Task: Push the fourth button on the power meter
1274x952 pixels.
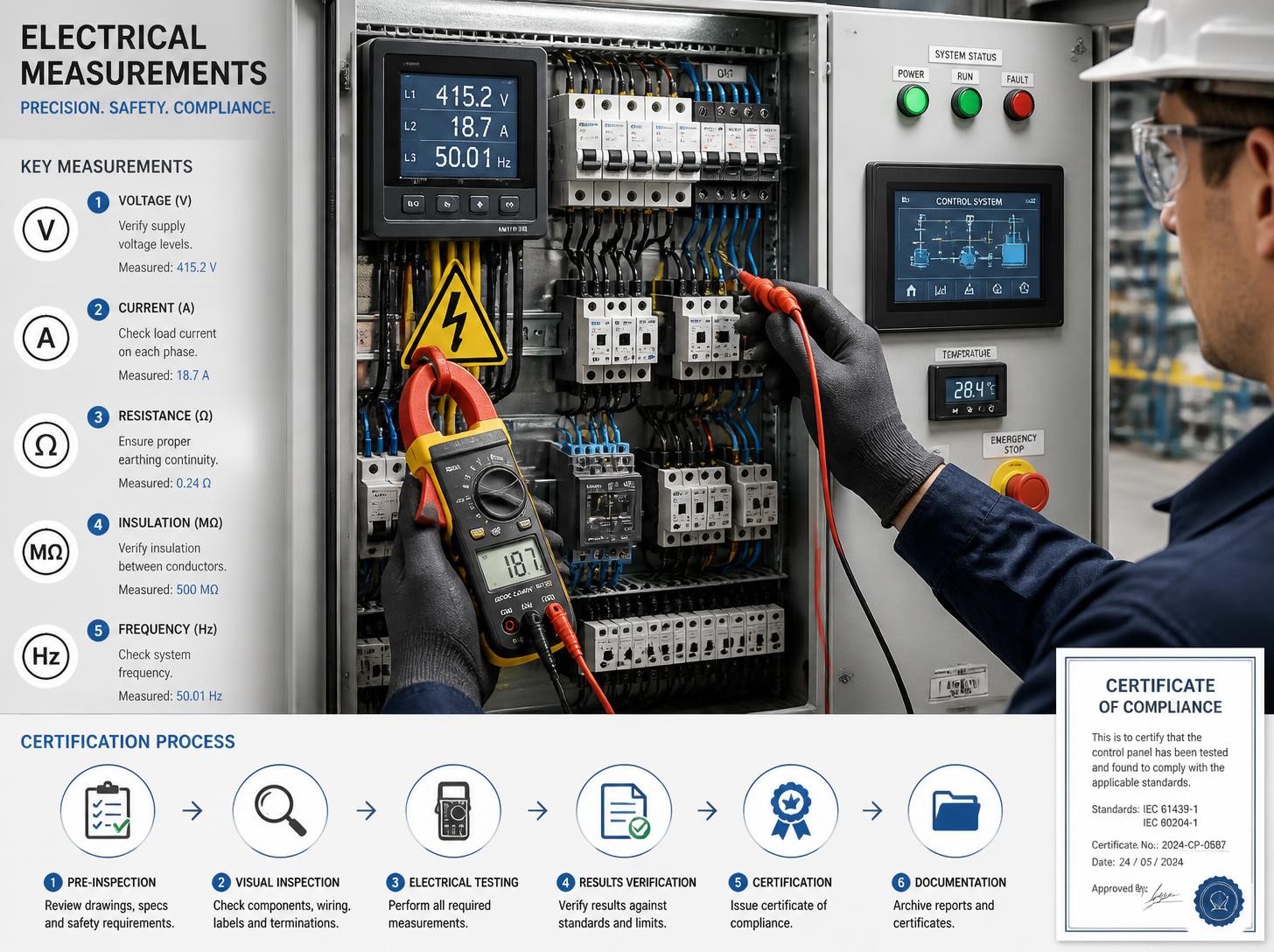Action: point(508,205)
